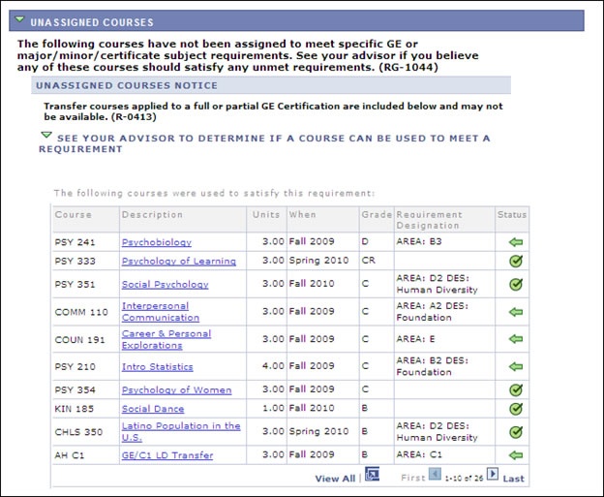Click the green checkmark status for PSY 333

click(515, 261)
